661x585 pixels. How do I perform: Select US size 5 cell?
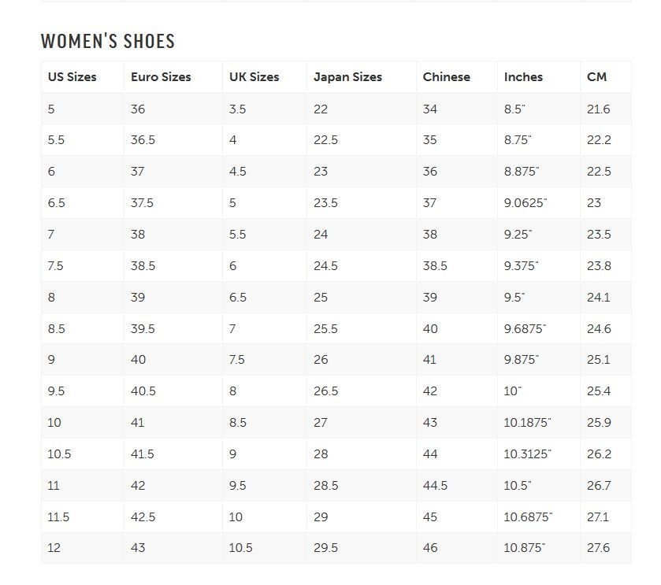click(83, 109)
